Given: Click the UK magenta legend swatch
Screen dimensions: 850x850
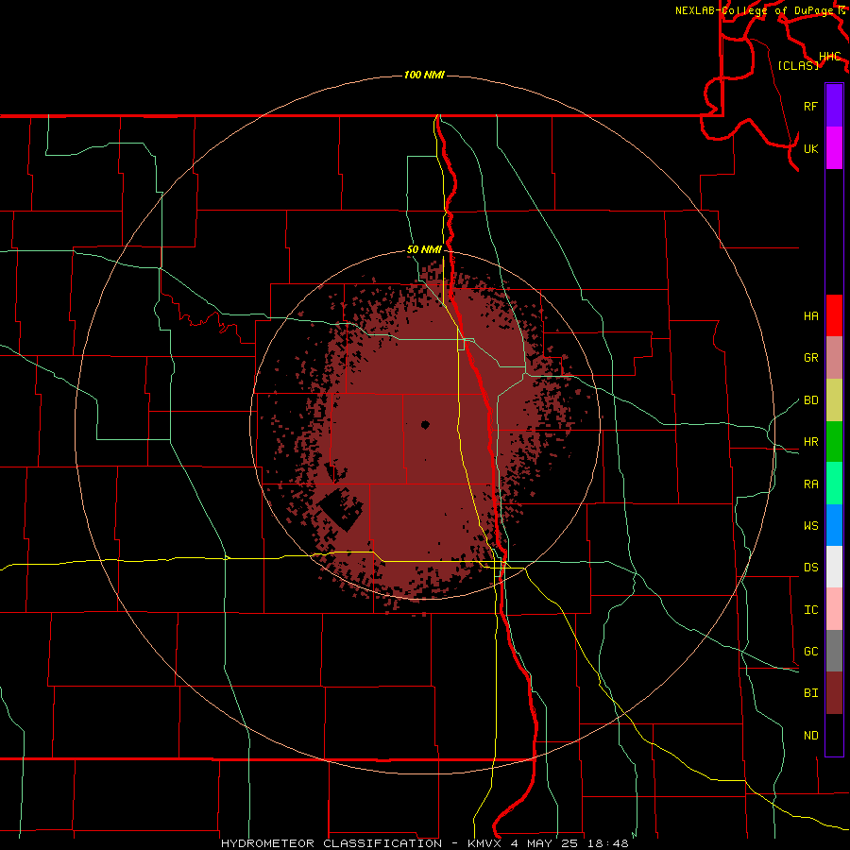Looking at the screenshot, I should tap(834, 148).
